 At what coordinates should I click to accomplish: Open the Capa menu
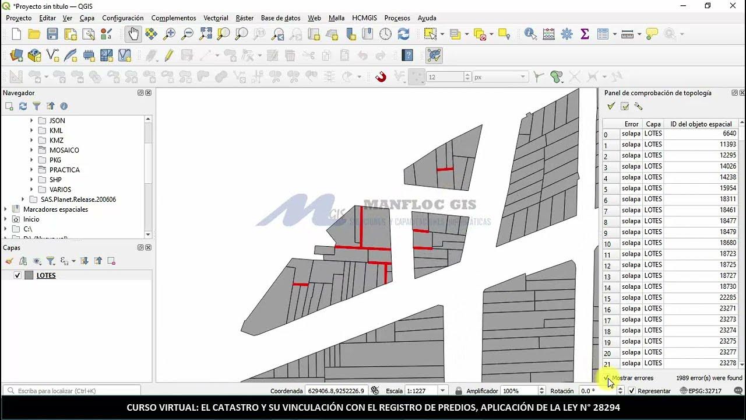tap(87, 18)
